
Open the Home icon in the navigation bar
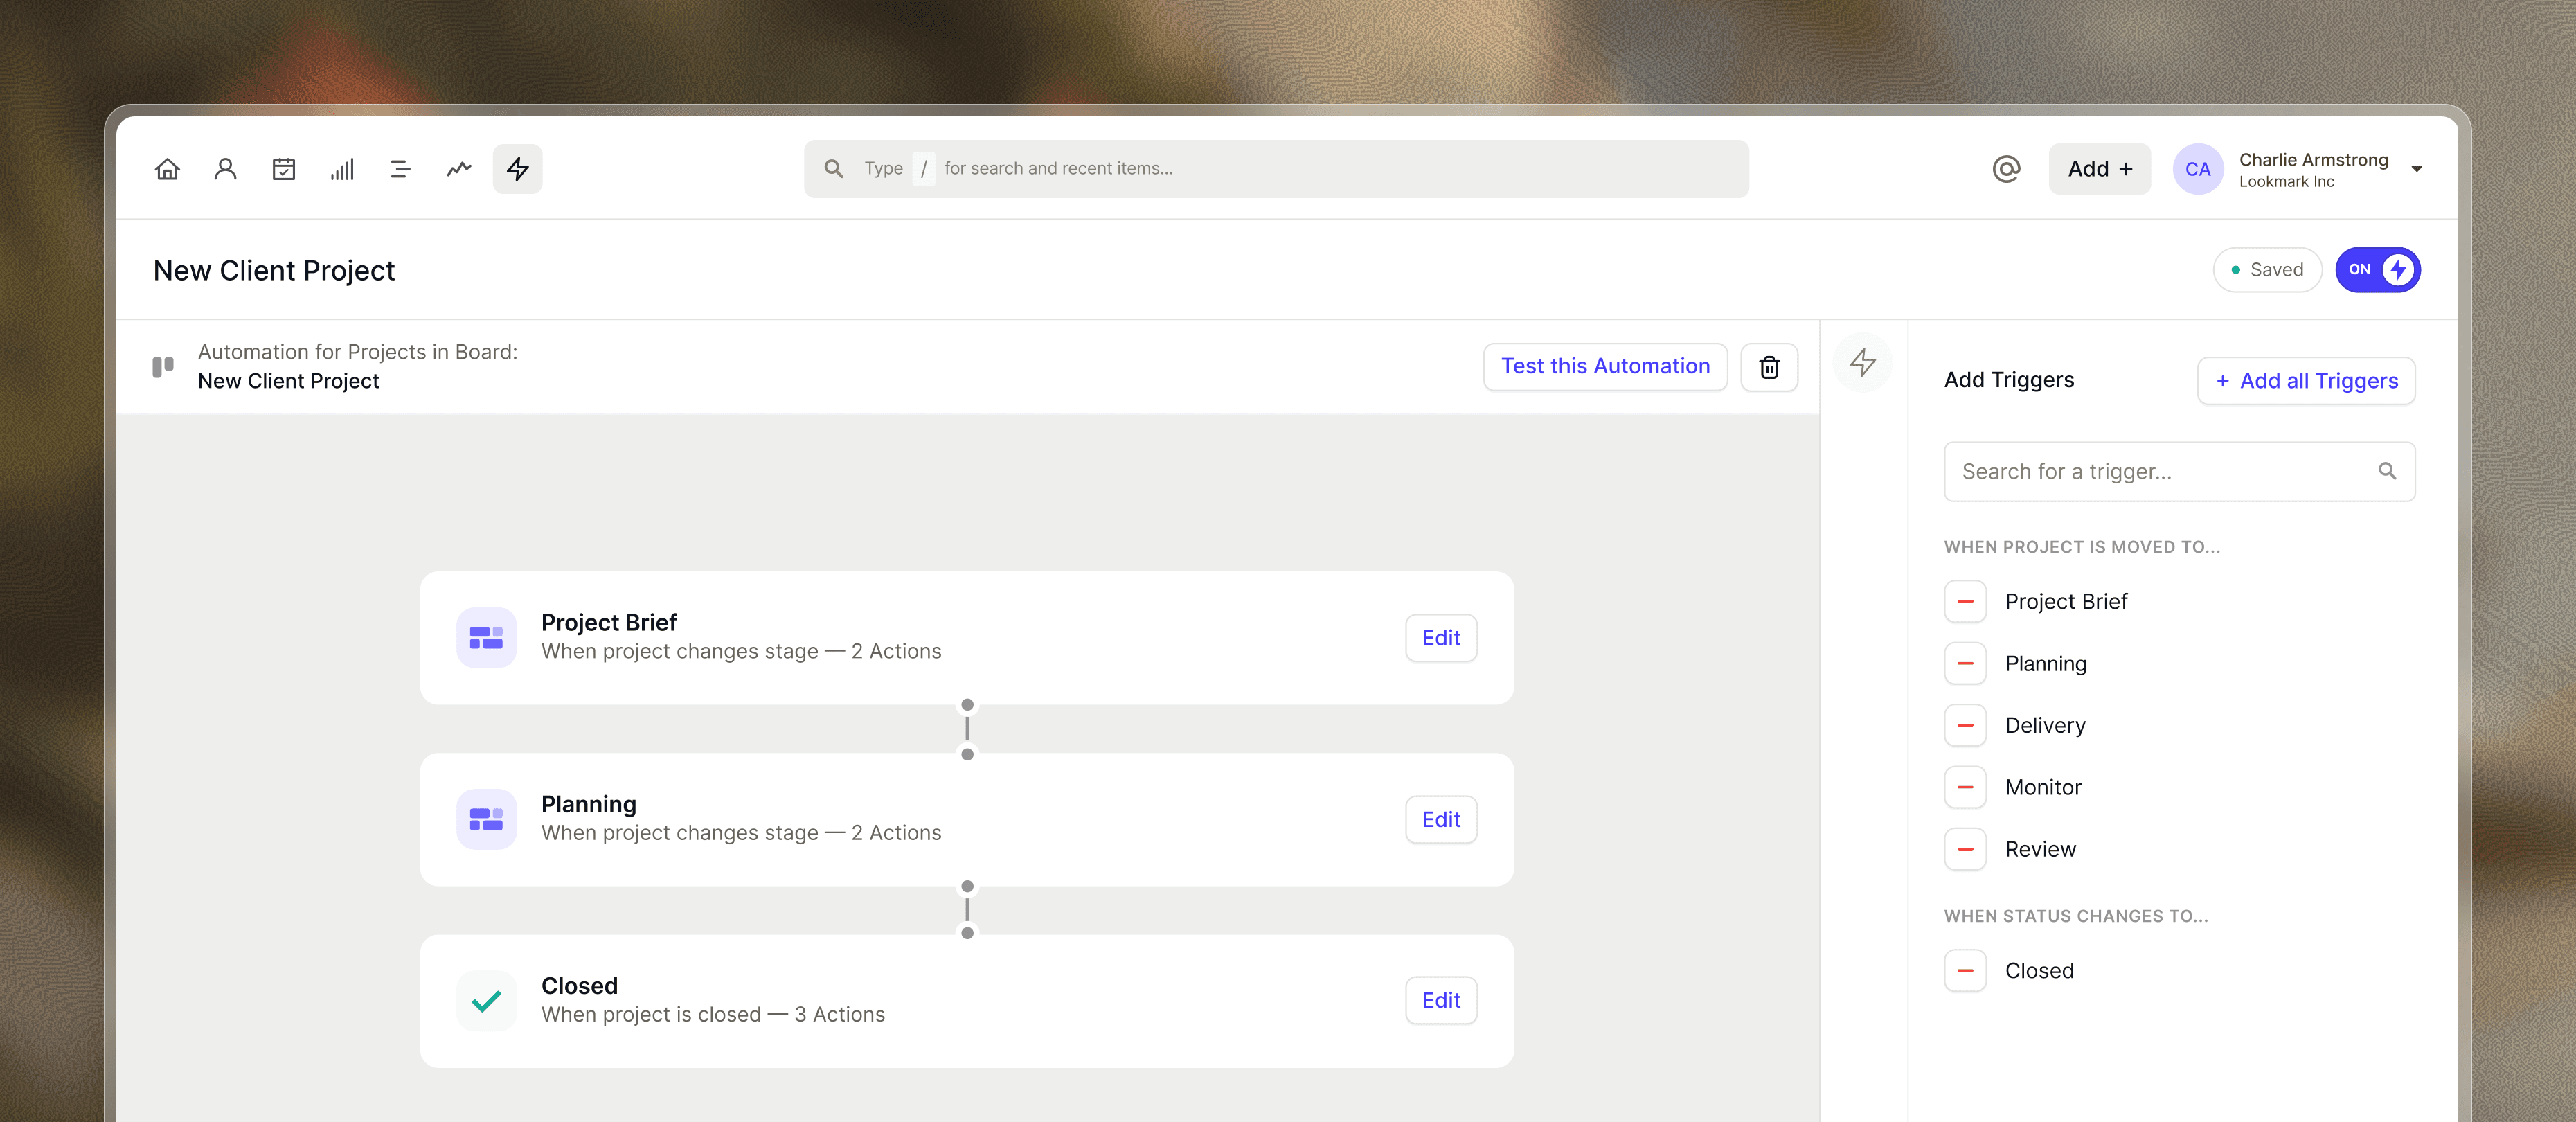click(x=166, y=168)
